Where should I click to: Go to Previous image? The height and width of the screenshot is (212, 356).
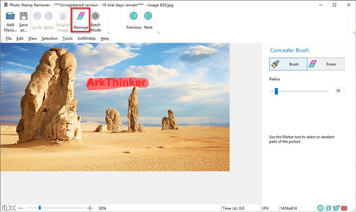pyautogui.click(x=133, y=16)
